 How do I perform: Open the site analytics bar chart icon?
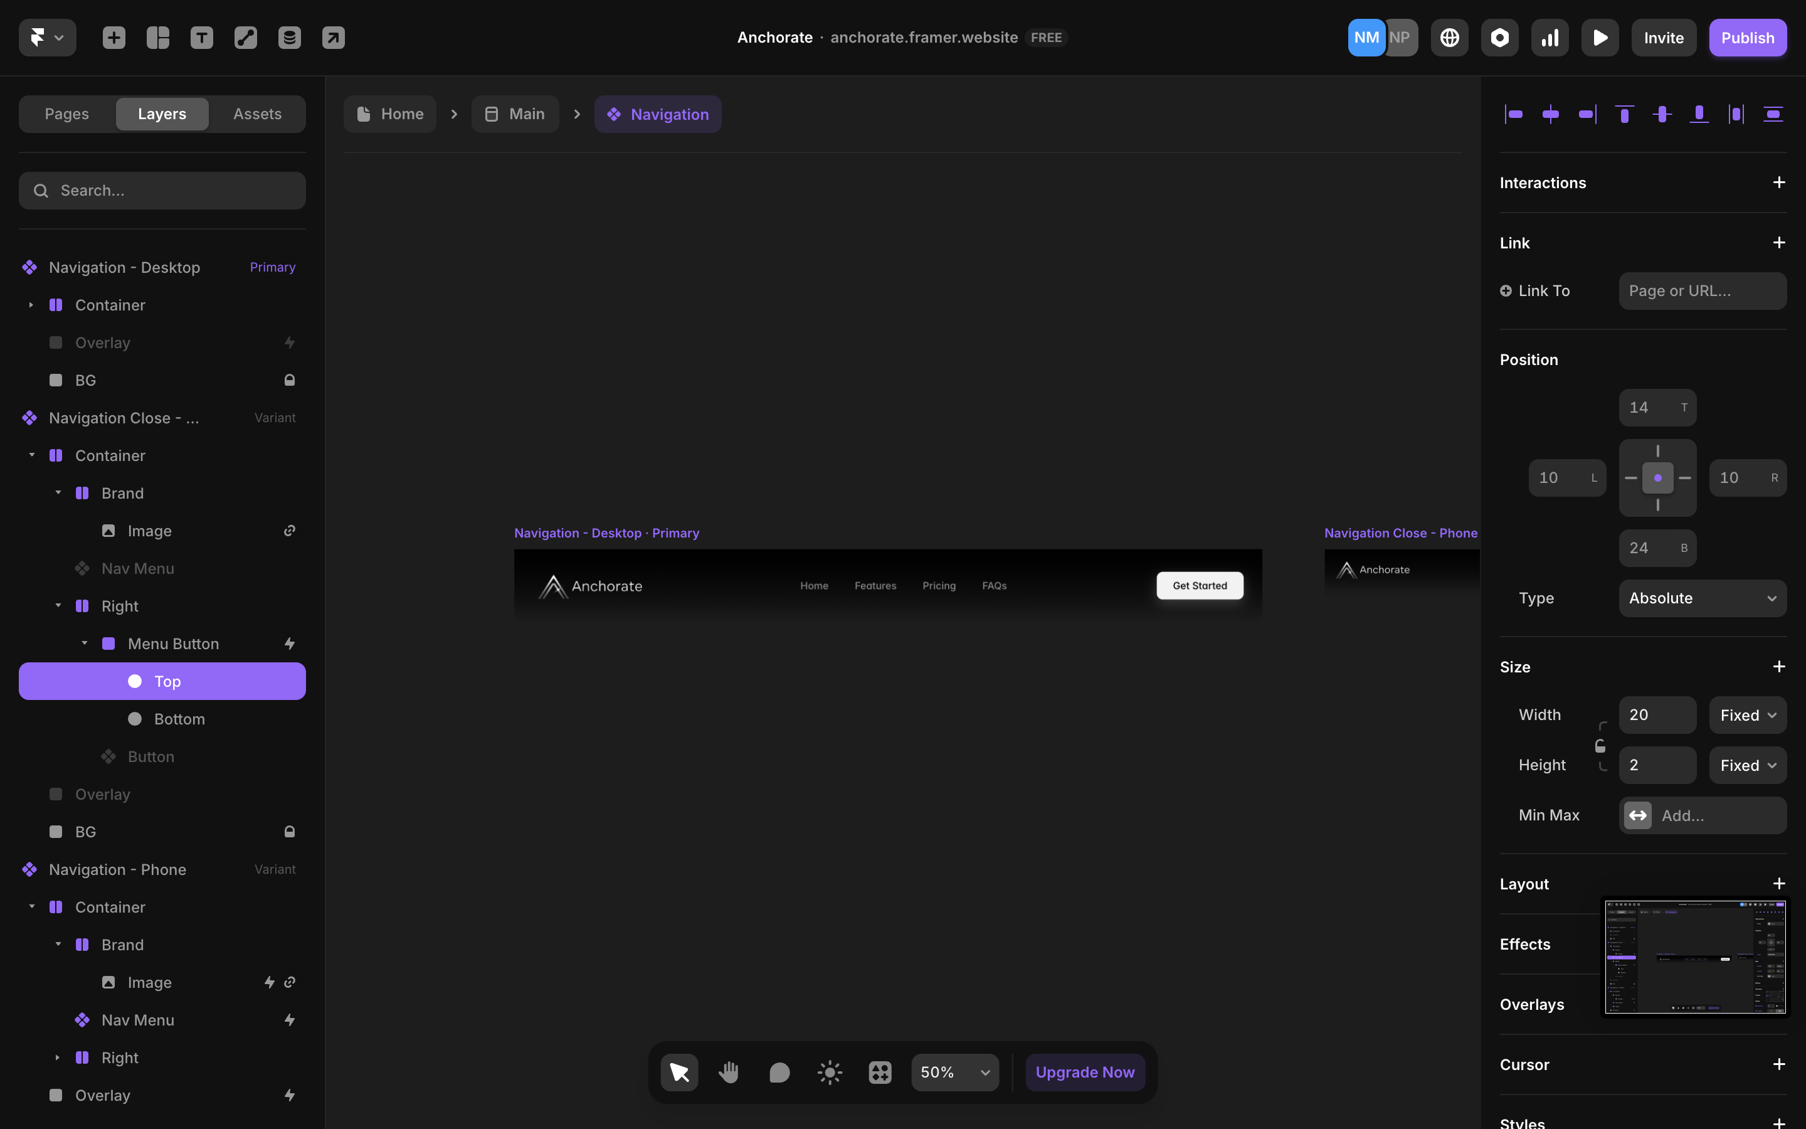tap(1550, 38)
